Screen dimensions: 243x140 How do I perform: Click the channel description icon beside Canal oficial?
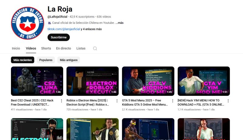pyautogui.click(x=50, y=23)
